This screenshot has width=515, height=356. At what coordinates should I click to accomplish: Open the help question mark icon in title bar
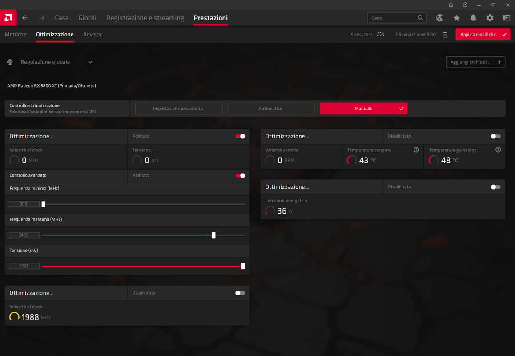[465, 4]
